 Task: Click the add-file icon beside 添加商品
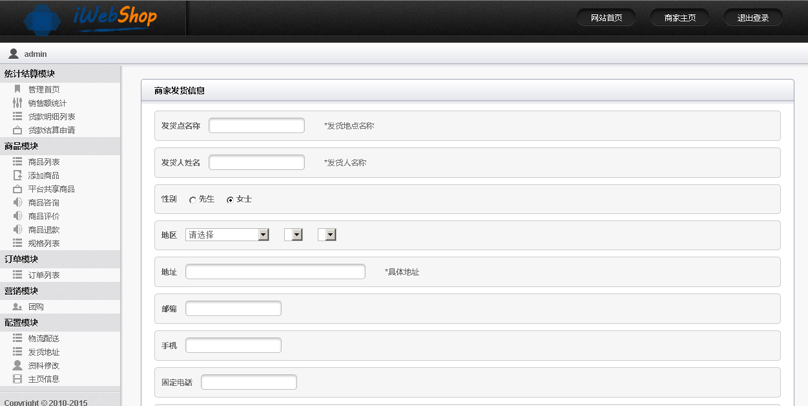17,175
